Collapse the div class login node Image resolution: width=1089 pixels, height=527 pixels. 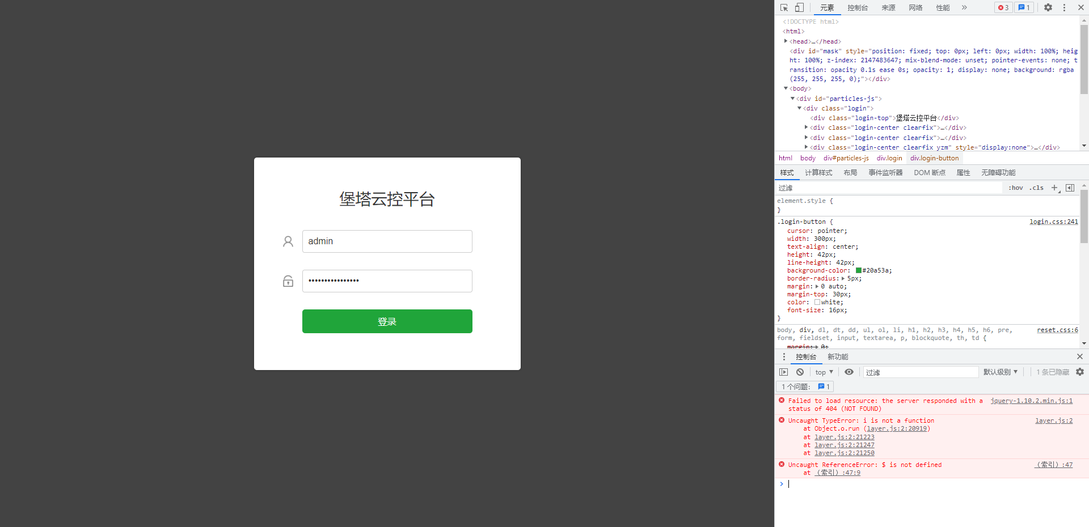coord(799,108)
